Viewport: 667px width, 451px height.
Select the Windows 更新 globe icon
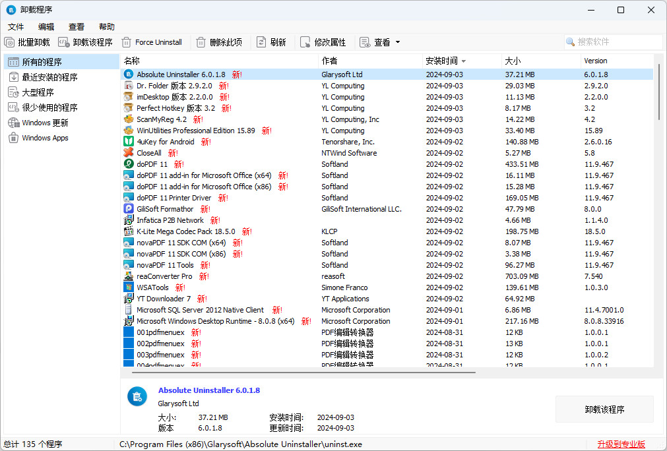tap(14, 123)
